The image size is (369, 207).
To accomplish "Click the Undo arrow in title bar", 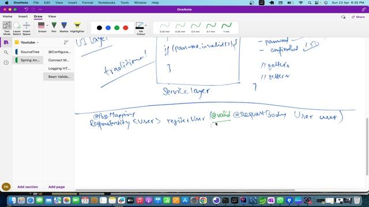I will tap(26, 9).
